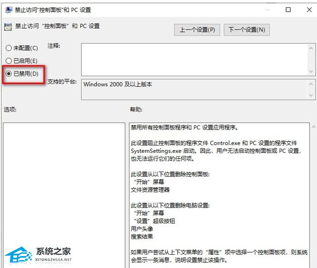
Task: Click inside the 注释 comment text box
Action: click(194, 60)
